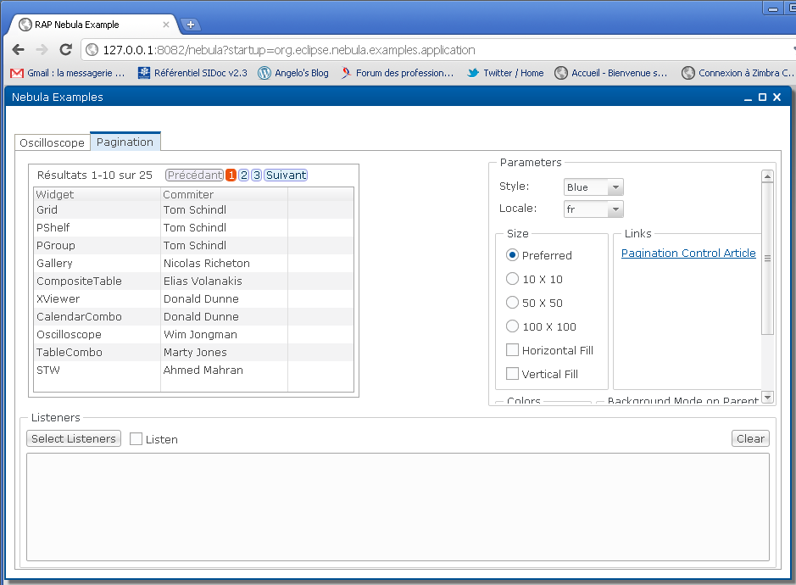The height and width of the screenshot is (585, 796).
Task: Go to page 1 in the pagination
Action: click(231, 175)
